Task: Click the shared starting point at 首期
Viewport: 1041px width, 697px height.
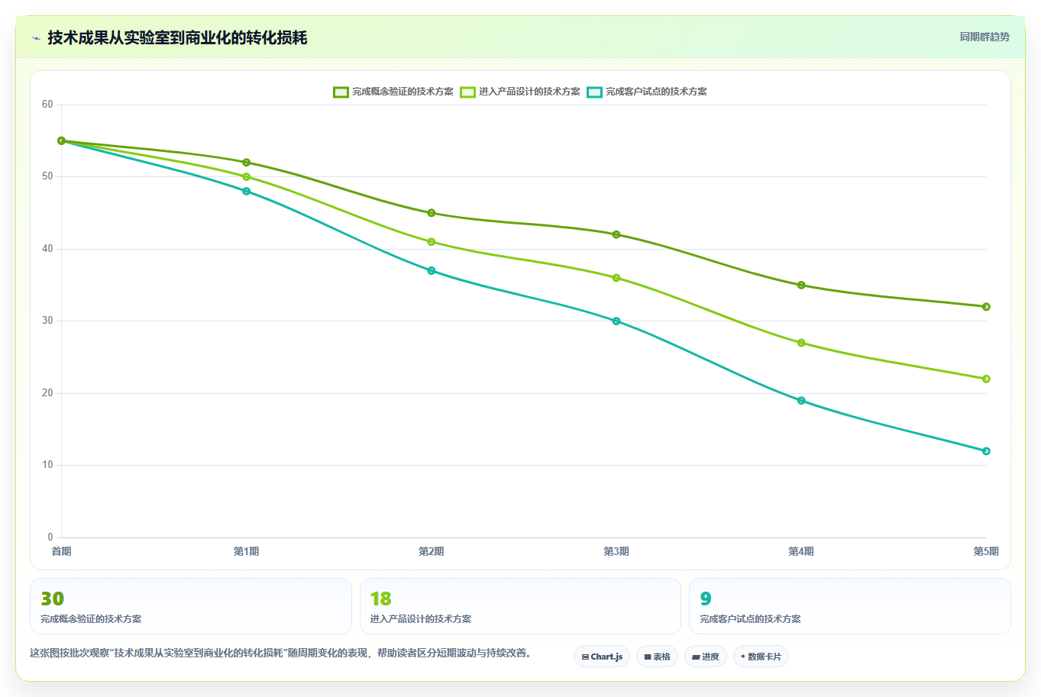Action: coord(61,141)
